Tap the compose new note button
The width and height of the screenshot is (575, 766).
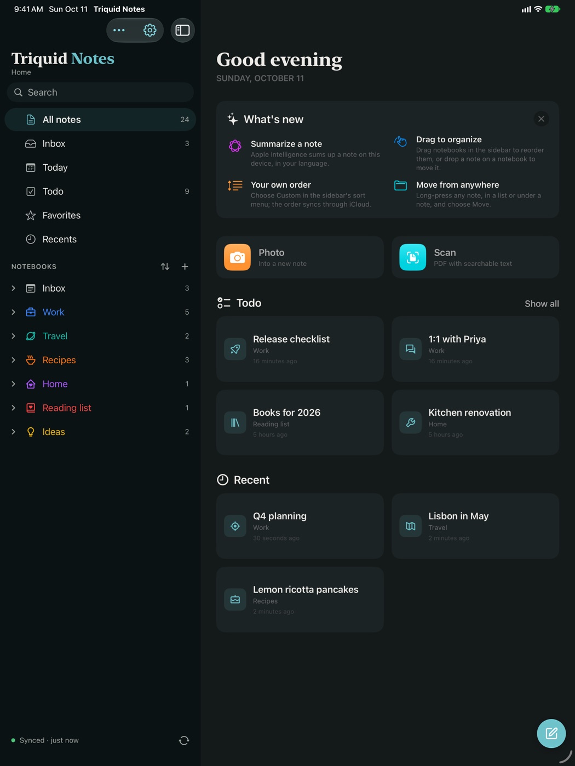[551, 733]
